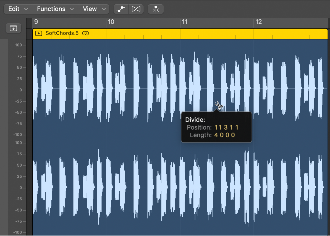The width and height of the screenshot is (330, 236).
Task: Click bar number 10 in the ruler
Action: click(x=111, y=22)
